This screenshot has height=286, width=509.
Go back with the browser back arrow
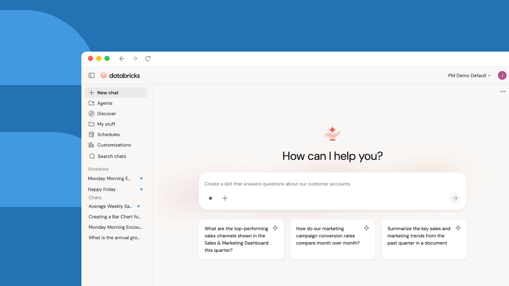(122, 59)
